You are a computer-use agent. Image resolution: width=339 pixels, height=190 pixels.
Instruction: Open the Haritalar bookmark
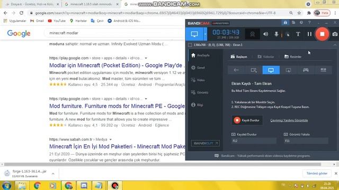pyautogui.click(x=78, y=21)
